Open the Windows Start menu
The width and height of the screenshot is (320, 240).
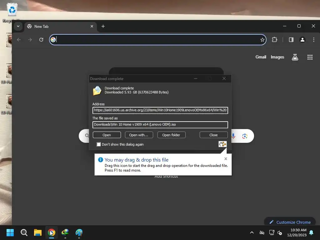click(x=10, y=232)
